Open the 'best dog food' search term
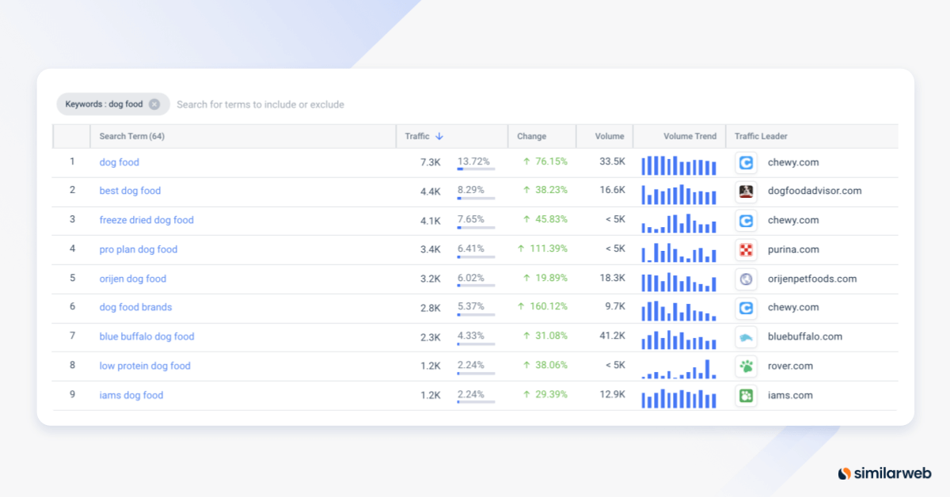The width and height of the screenshot is (950, 497). pos(130,191)
